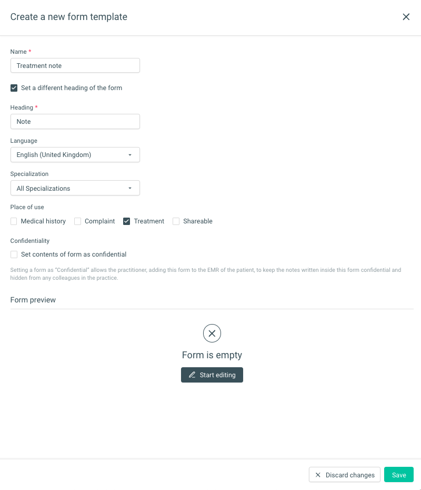Open the Language dropdown
This screenshot has height=490, width=421.
(x=75, y=155)
